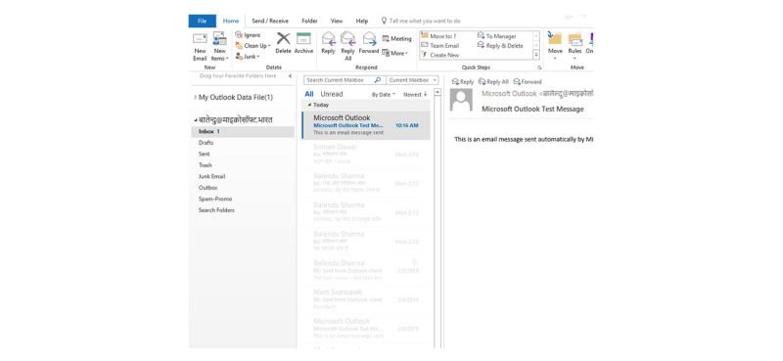Run the To Manager quick step

497,36
